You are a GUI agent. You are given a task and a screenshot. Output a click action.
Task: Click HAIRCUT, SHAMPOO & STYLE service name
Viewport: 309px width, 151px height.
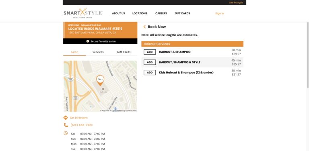[x=179, y=62]
